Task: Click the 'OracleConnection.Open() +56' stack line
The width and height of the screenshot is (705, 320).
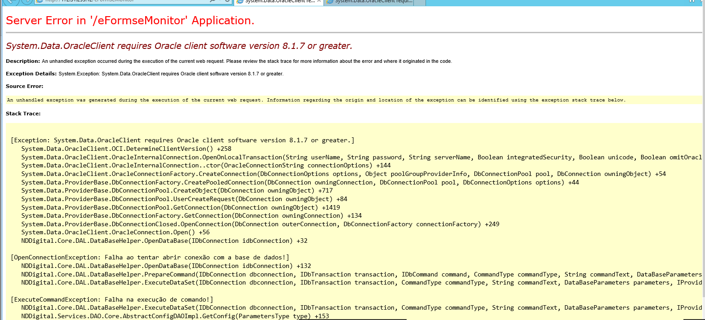Action: [115, 232]
